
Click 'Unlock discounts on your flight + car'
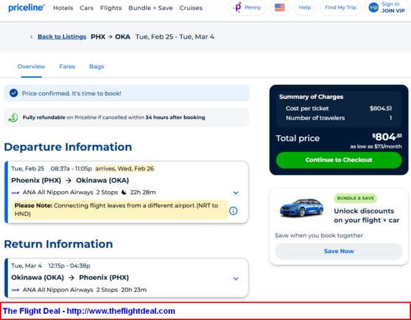(x=366, y=216)
